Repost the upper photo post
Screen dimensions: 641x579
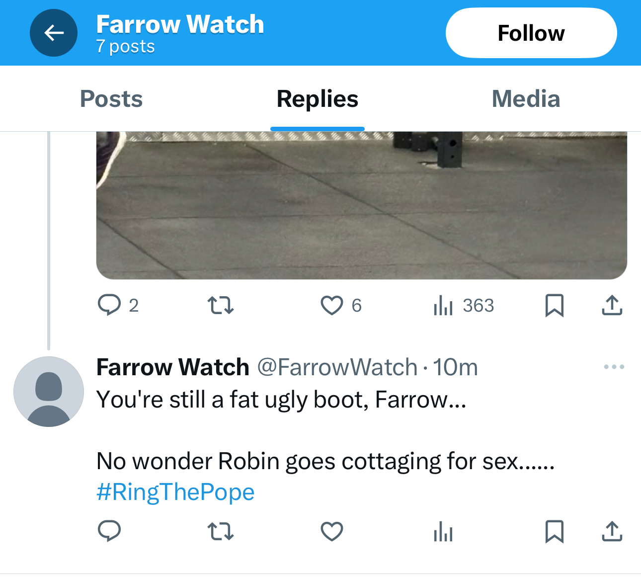click(220, 305)
